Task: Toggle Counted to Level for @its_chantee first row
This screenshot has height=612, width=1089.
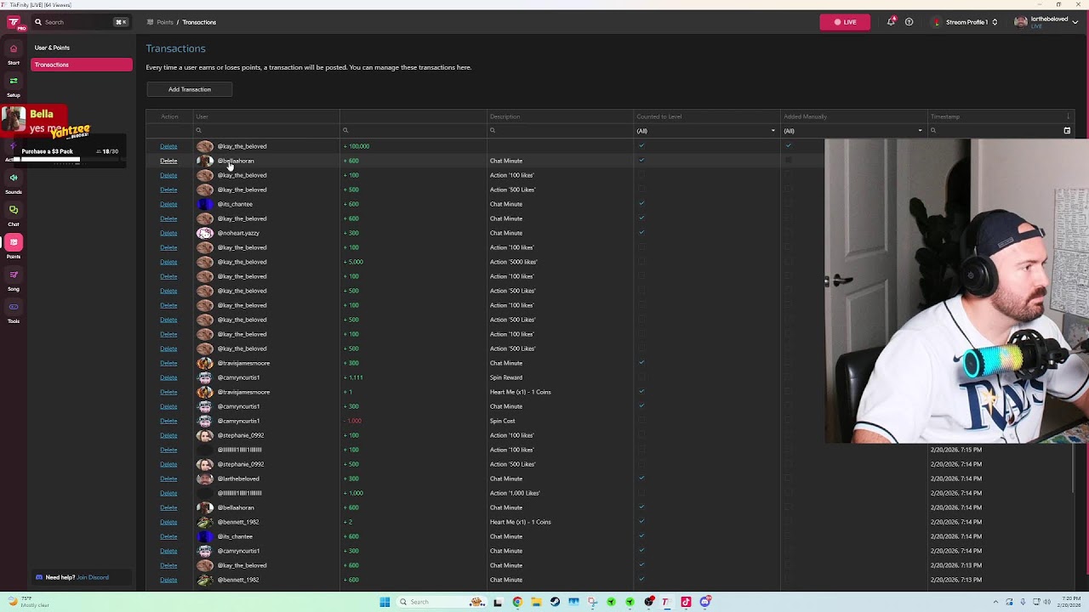Action: click(x=641, y=204)
